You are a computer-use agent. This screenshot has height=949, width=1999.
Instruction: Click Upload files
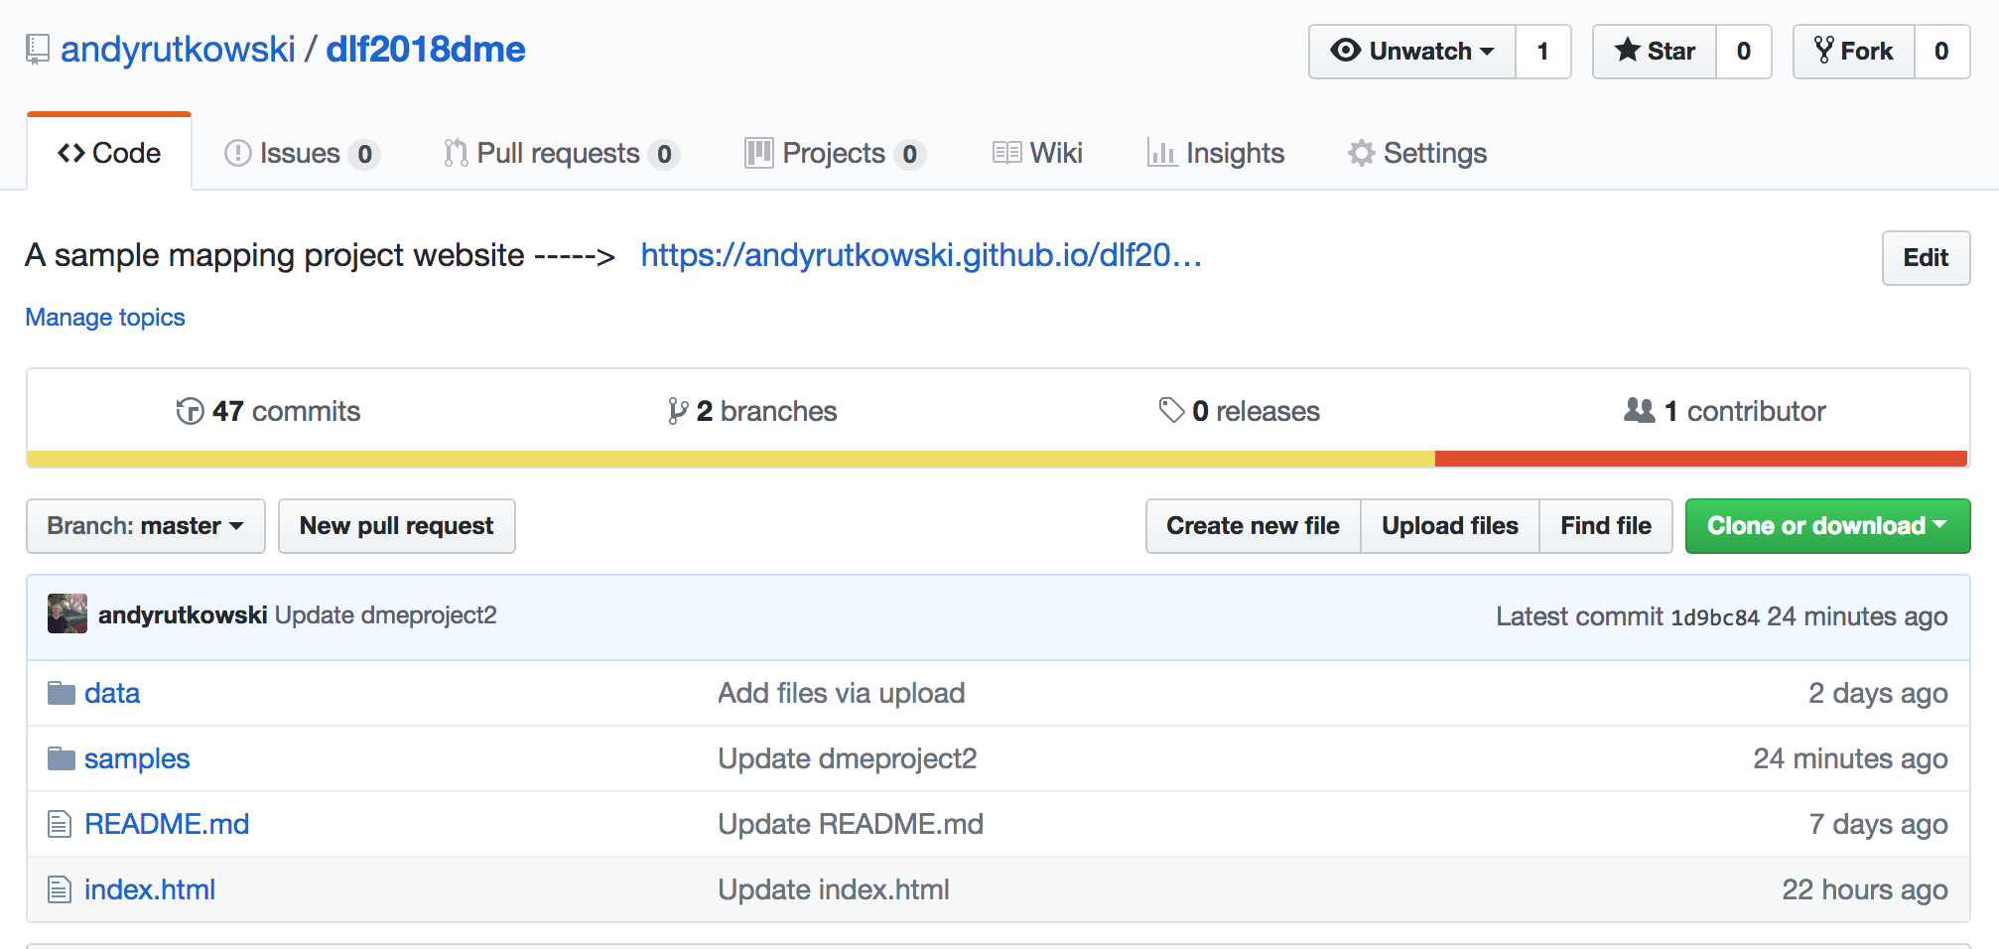click(x=1450, y=526)
